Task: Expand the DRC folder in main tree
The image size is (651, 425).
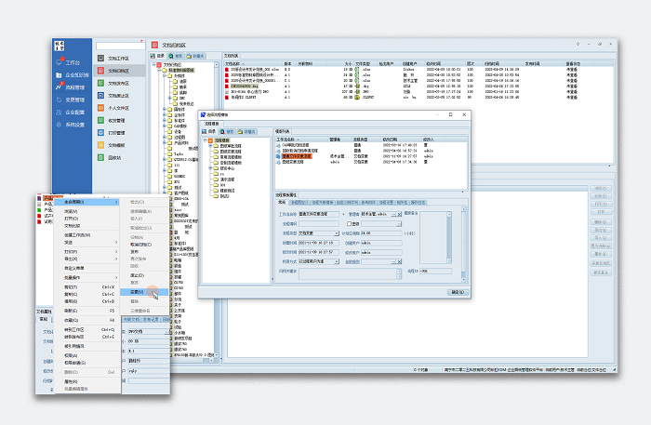Action: (x=170, y=99)
